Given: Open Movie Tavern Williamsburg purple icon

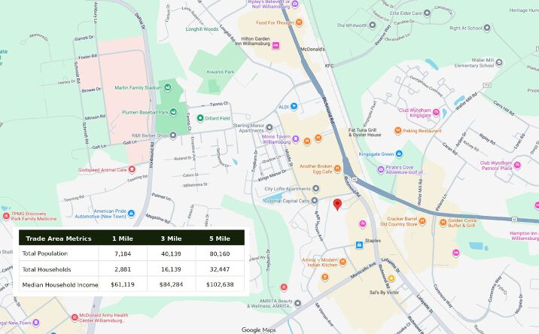Looking at the screenshot, I should point(295,139).
